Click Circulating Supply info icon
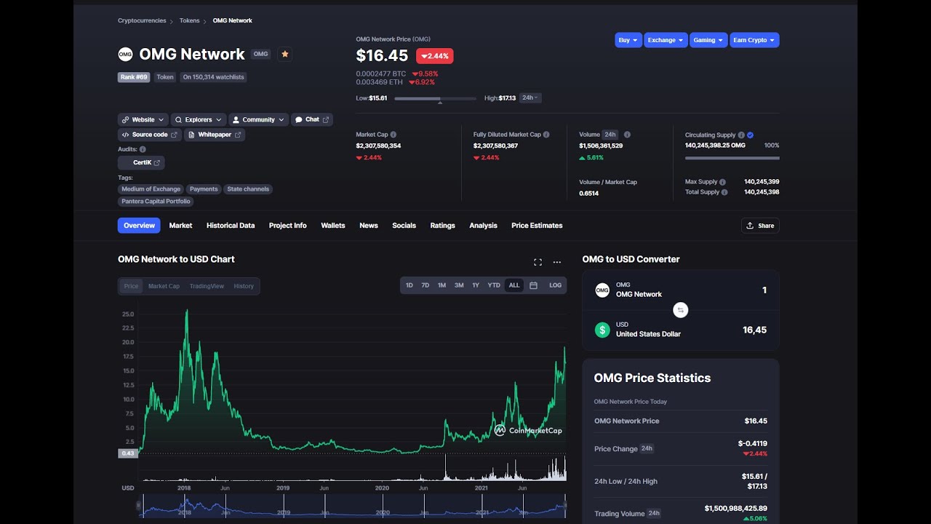This screenshot has height=524, width=931. click(x=741, y=135)
